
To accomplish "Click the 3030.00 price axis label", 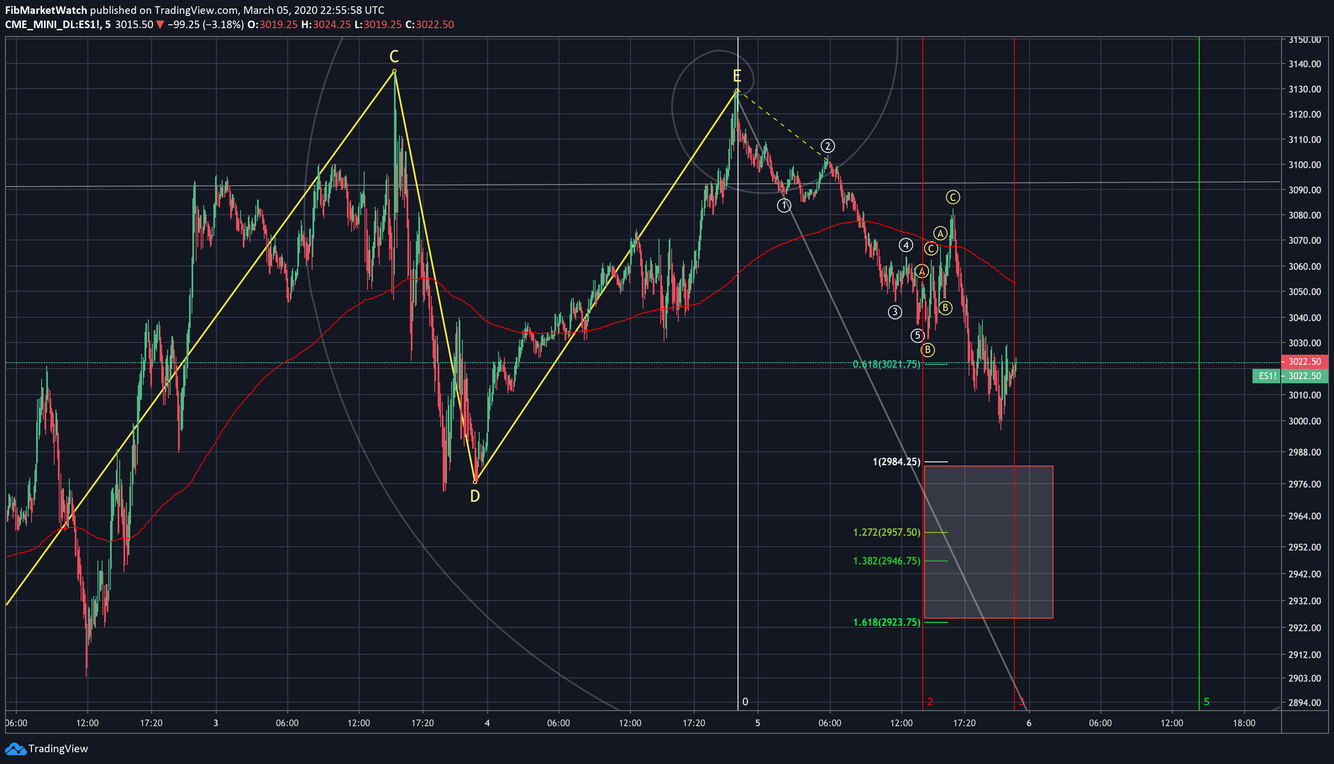I will (x=1304, y=343).
